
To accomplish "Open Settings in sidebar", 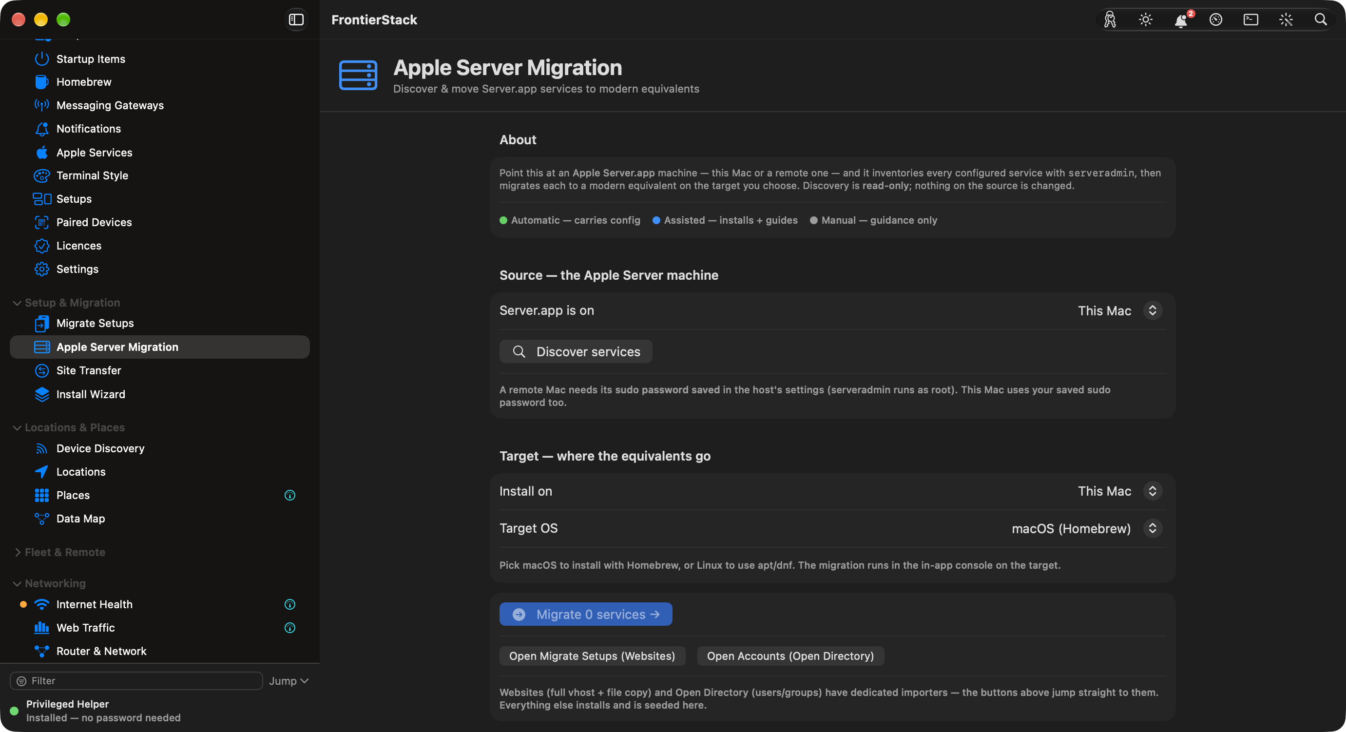I will pos(160,269).
